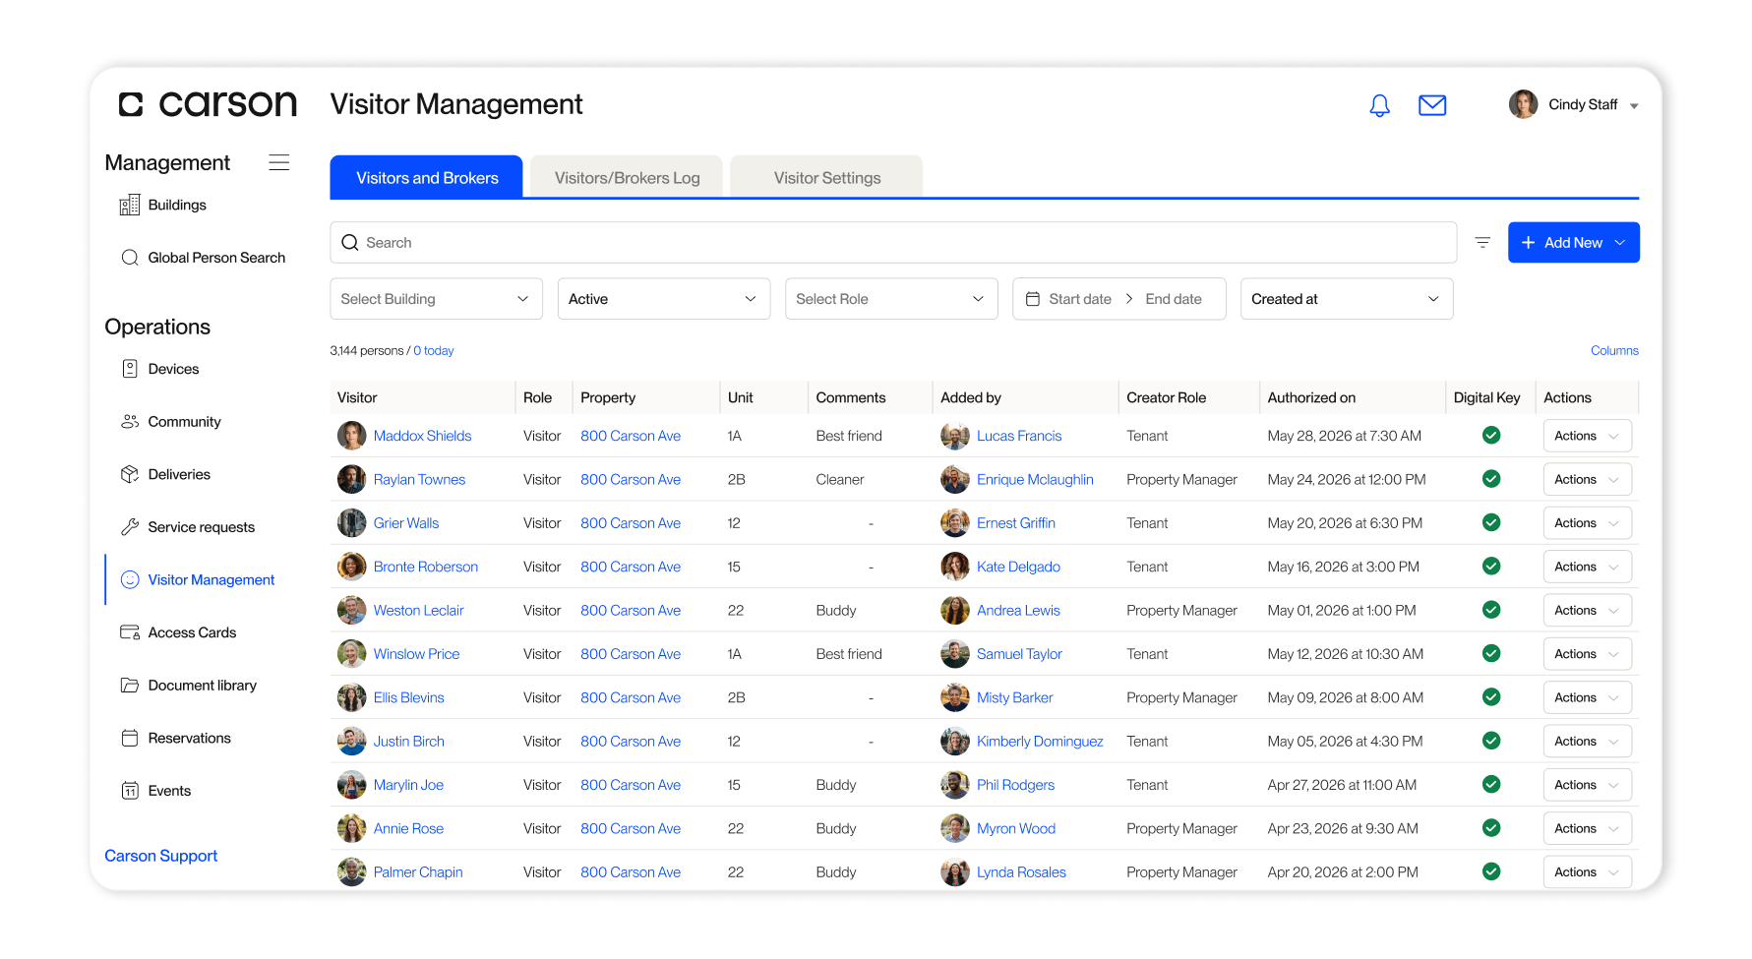This screenshot has width=1752, height=959.
Task: Click Maddox Shields digital key checkmark
Action: click(1490, 436)
